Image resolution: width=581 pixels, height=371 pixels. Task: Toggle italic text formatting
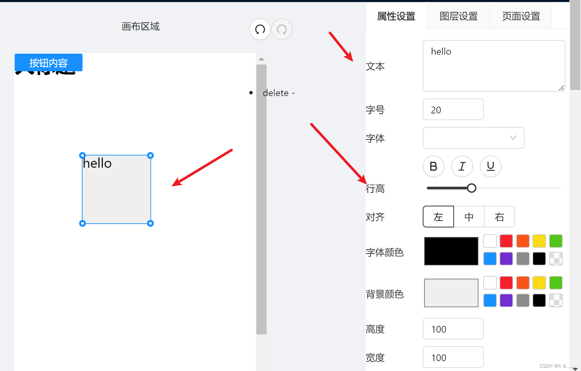point(462,166)
